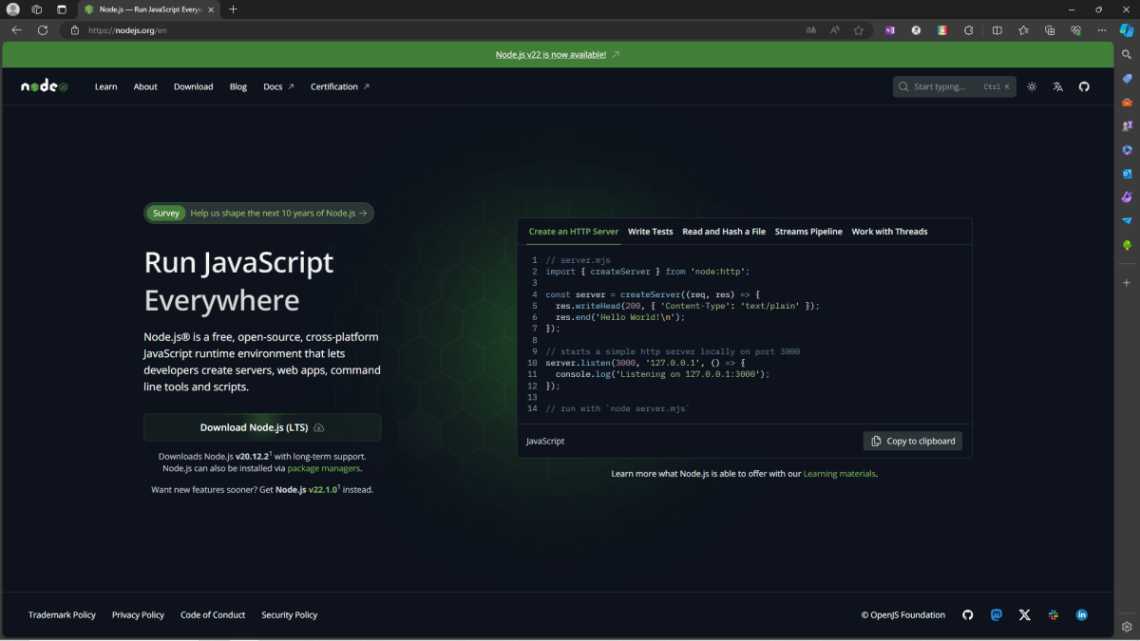This screenshot has width=1140, height=641.
Task: Open the GitHub icon in the header
Action: pos(1084,86)
